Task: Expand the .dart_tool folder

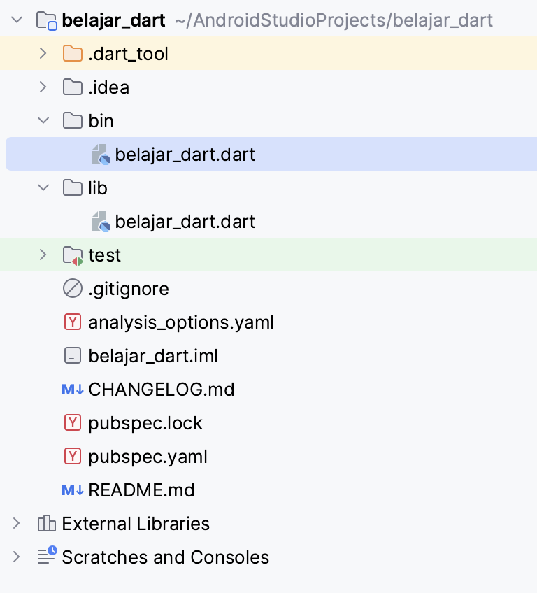Action: pyautogui.click(x=43, y=54)
